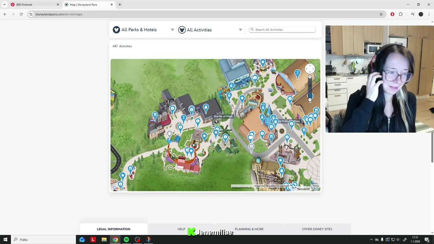Zoom in with the map plus button

(310, 77)
